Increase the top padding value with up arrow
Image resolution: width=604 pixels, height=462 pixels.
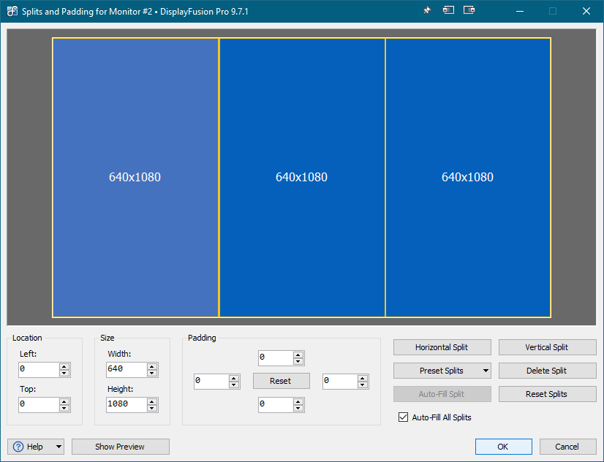tap(298, 355)
